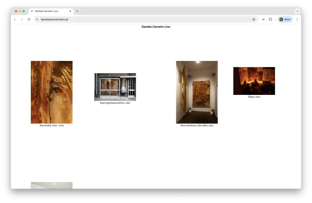Open the Para continuar a não saber image
Screen dimensions: 312x203
[x=197, y=92]
